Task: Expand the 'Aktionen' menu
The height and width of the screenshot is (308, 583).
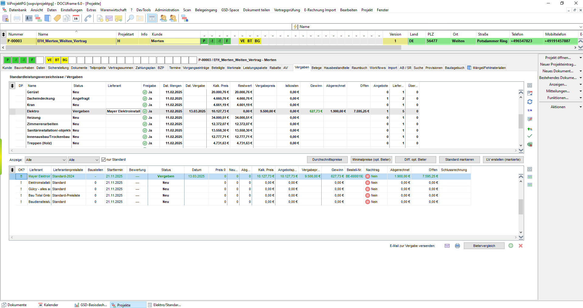Action: click(581, 107)
